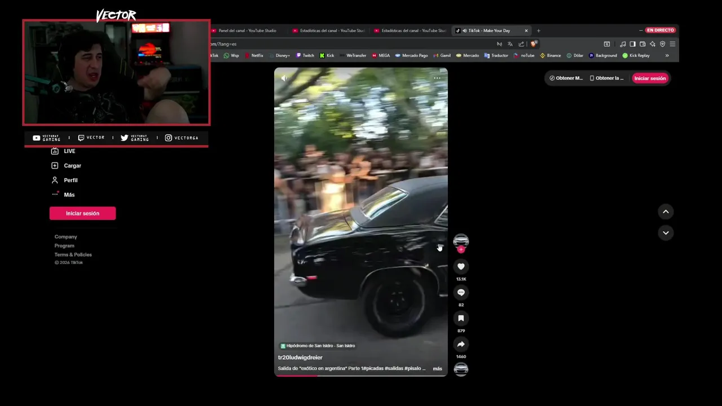
Task: Expand the Company footer section
Action: tap(66, 237)
